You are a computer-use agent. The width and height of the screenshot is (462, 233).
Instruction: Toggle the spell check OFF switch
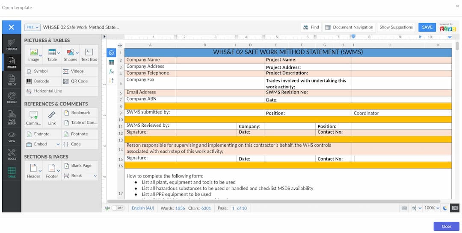click(x=118, y=208)
